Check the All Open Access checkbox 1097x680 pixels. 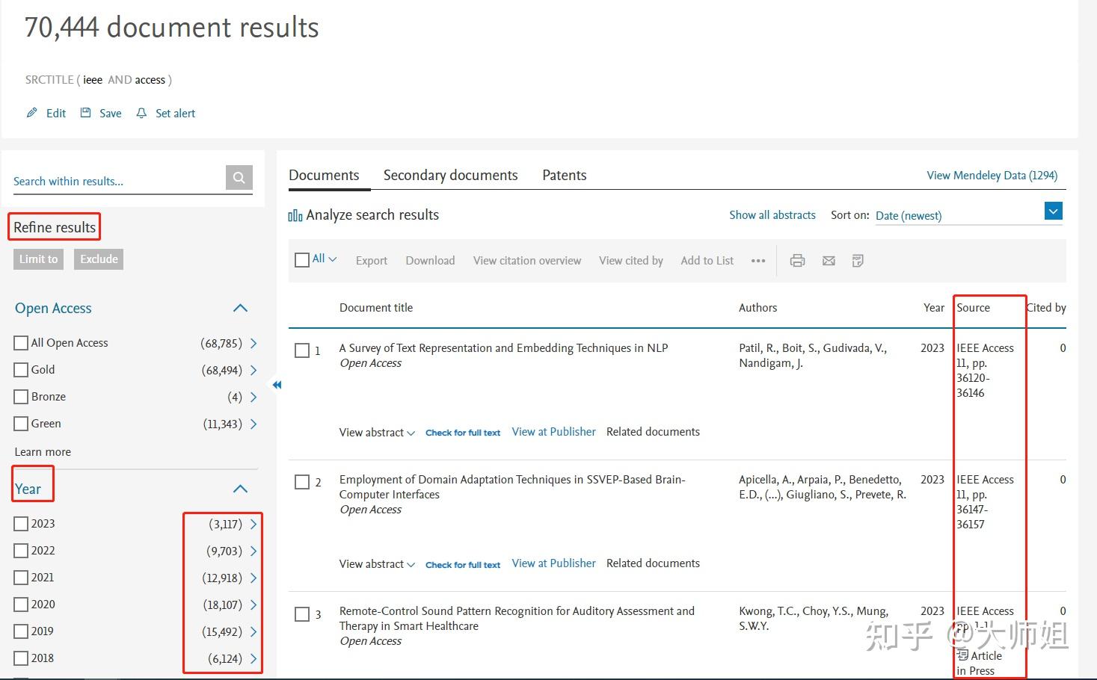click(x=21, y=343)
